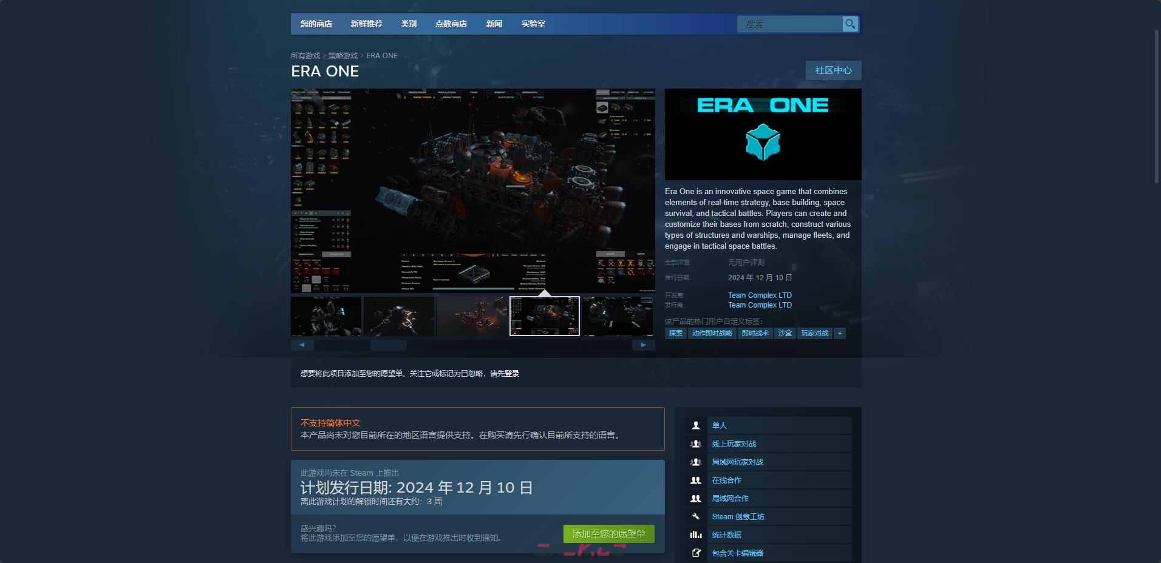Open the 新鲜推荐 menu
Viewport: 1161px width, 563px height.
(366, 24)
